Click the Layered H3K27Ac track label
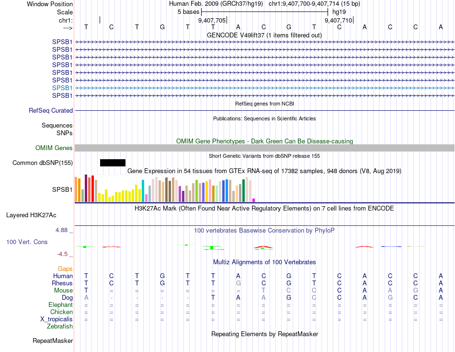 pos(31,215)
